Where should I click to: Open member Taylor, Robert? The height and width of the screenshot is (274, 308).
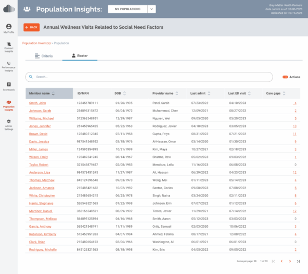point(38,165)
